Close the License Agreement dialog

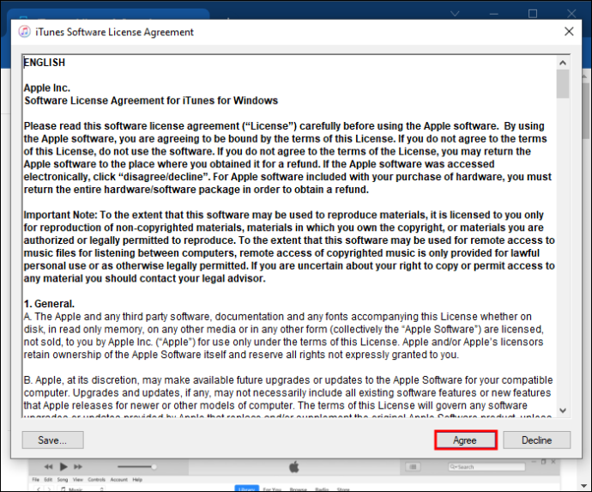click(569, 32)
